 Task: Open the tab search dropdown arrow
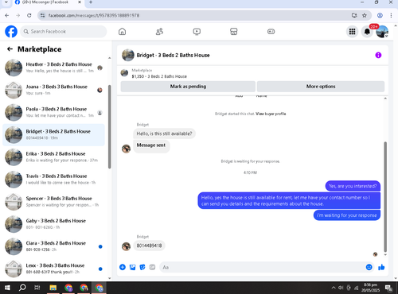click(6, 2)
